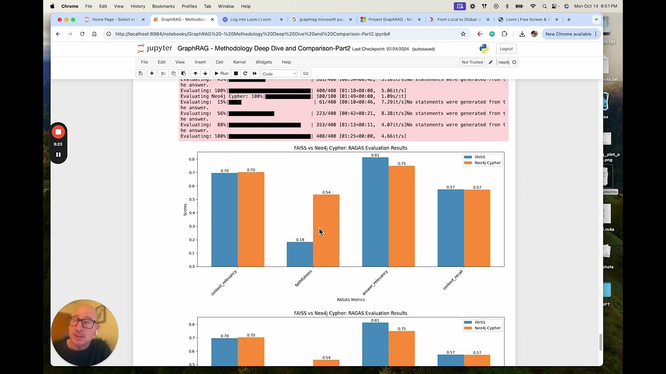Open the Jupyter Insert menu

coord(200,62)
